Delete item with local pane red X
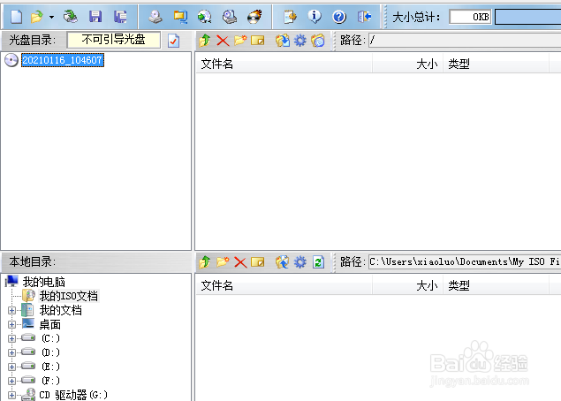The height and width of the screenshot is (401, 561). point(240,262)
